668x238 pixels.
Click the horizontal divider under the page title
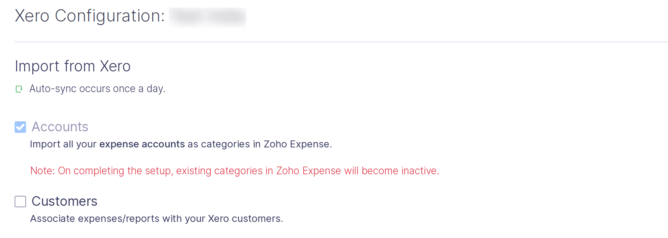[x=334, y=40]
